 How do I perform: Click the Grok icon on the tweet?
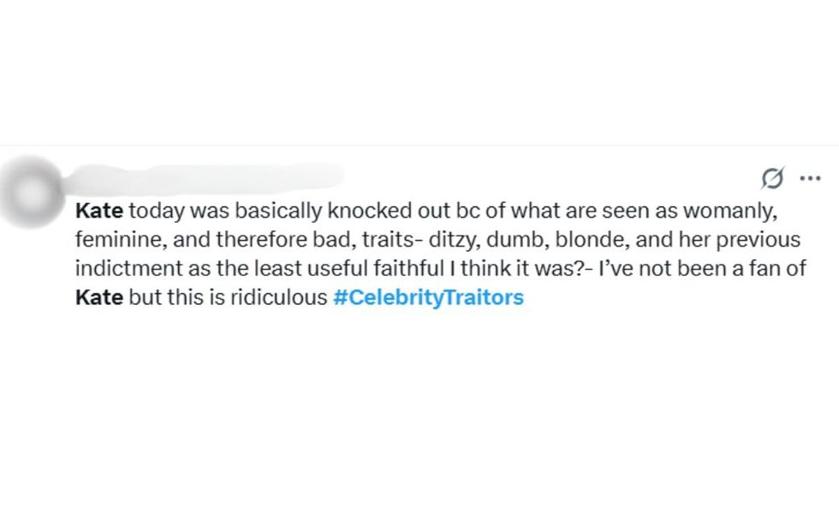(771, 178)
